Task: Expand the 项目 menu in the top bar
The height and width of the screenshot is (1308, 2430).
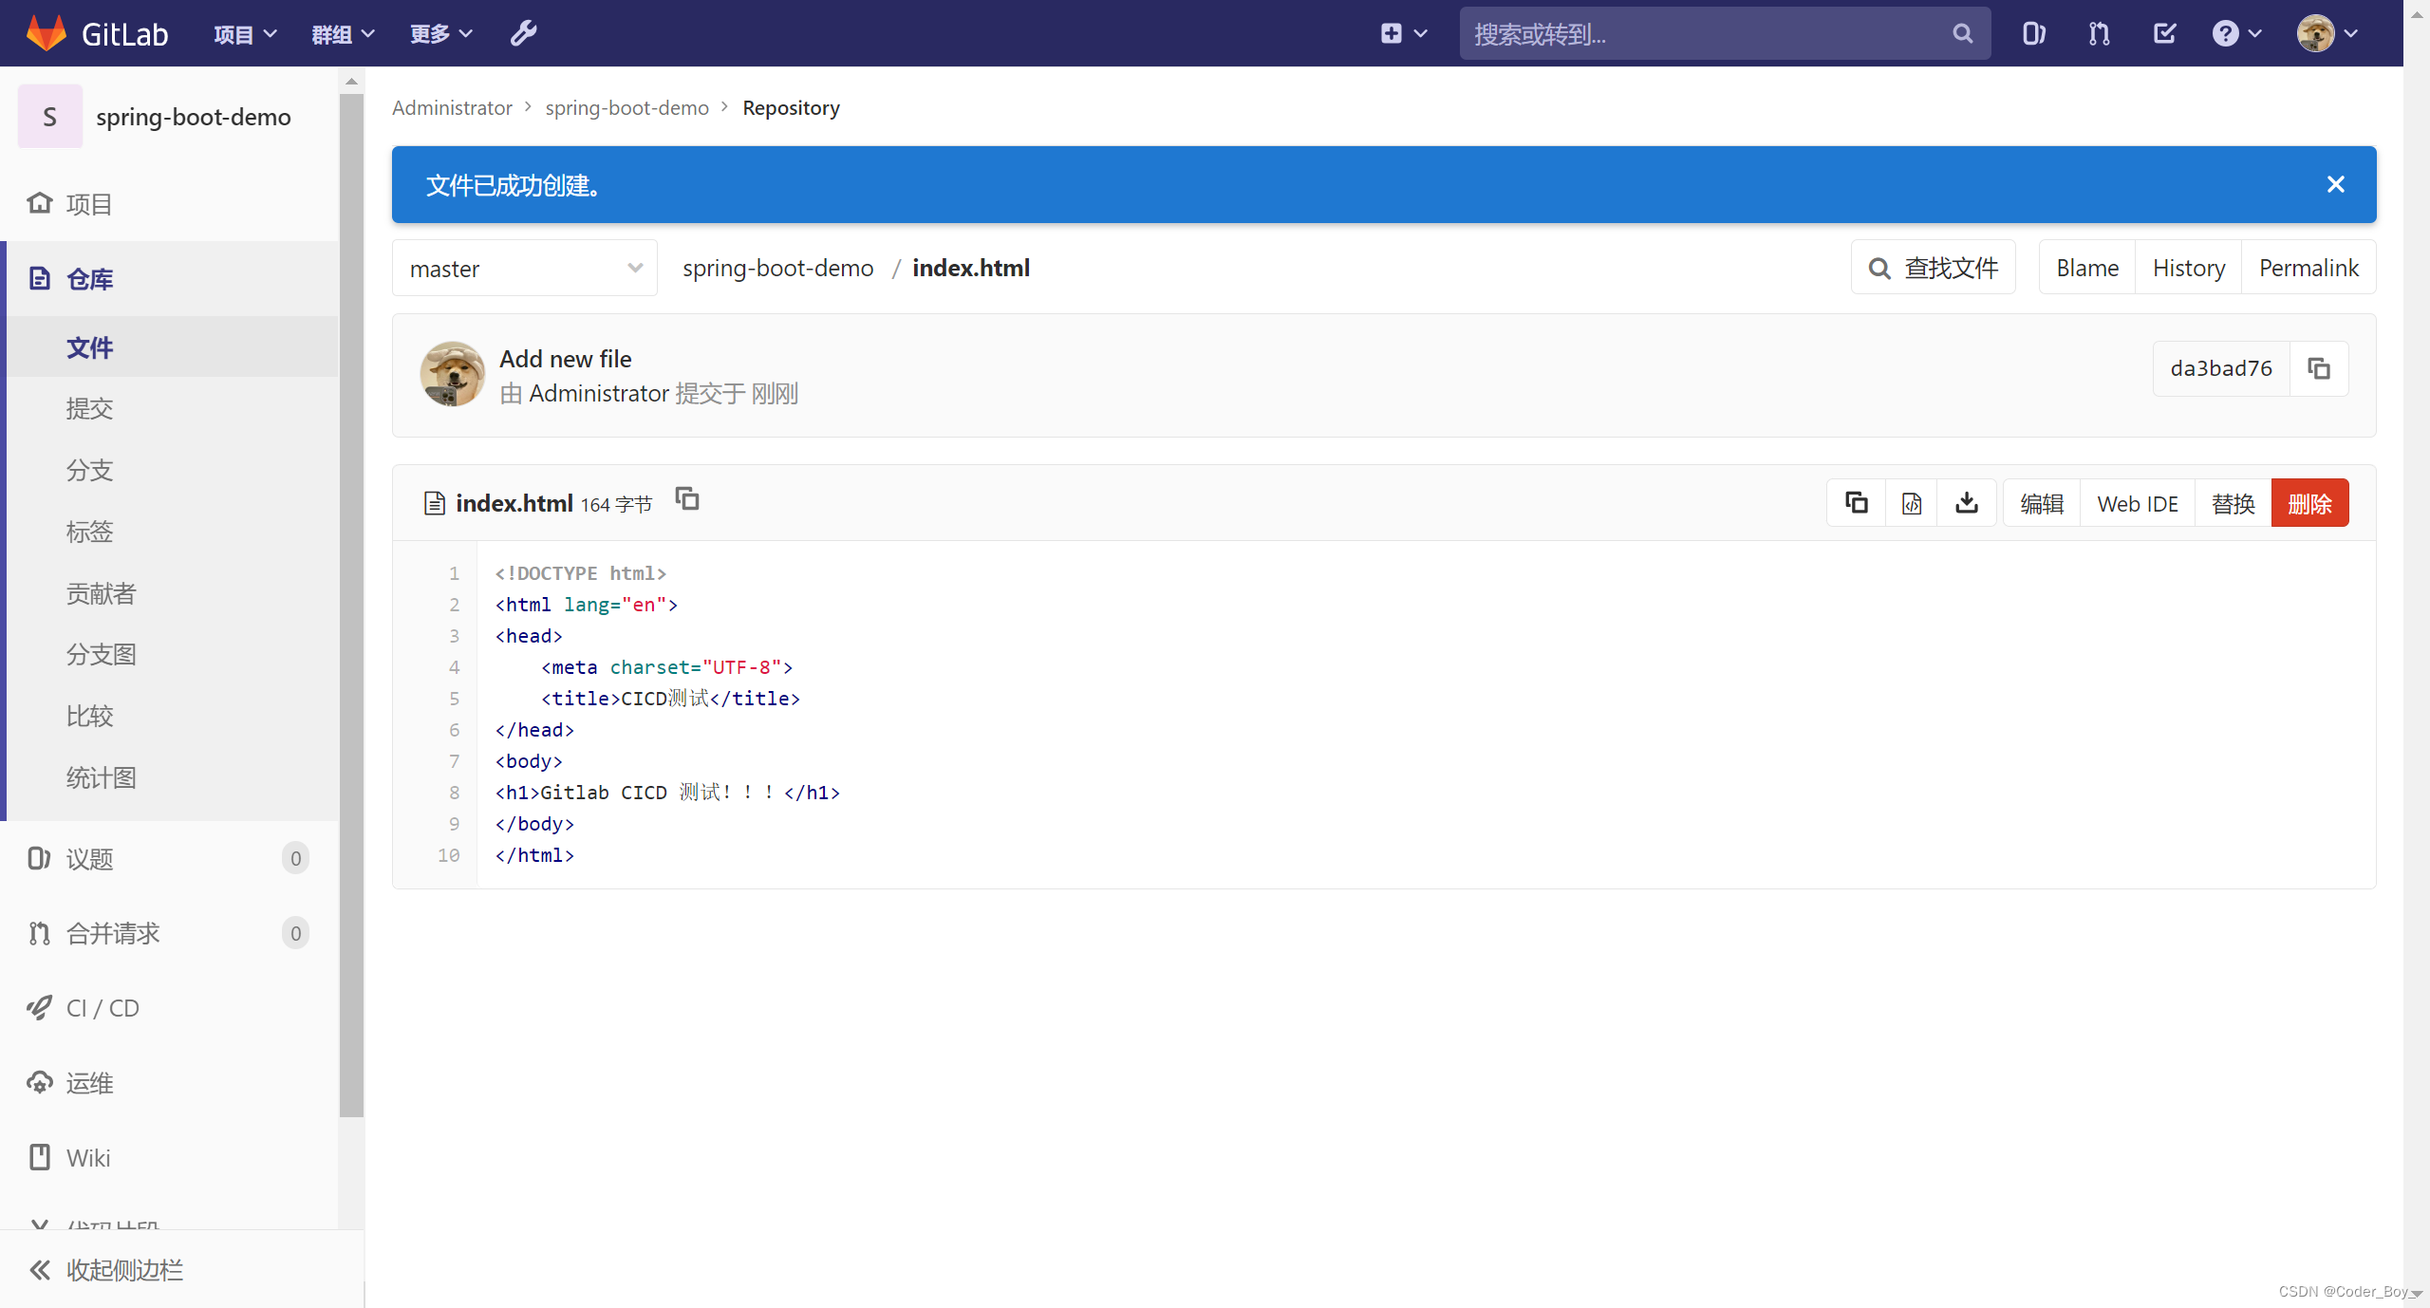Action: point(245,34)
